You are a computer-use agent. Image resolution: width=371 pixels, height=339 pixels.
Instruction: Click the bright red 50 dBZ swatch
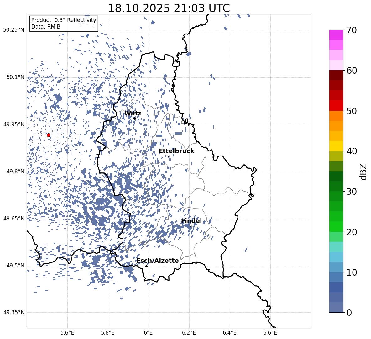pos(336,106)
